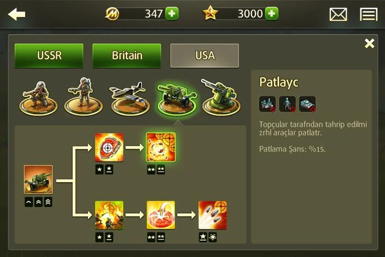The height and width of the screenshot is (257, 385).
Task: Select the anti-aircraft gun turret unit
Action: [x=221, y=98]
